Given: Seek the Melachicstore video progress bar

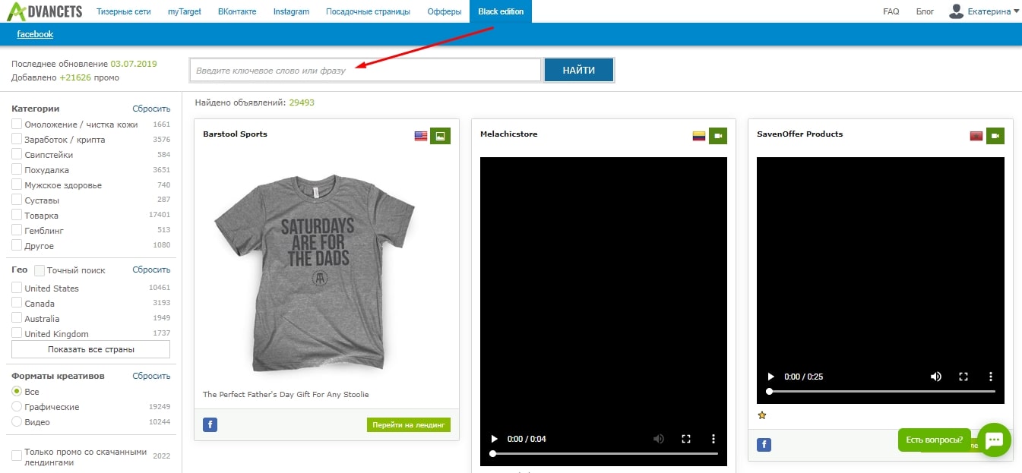Looking at the screenshot, I should pos(605,453).
